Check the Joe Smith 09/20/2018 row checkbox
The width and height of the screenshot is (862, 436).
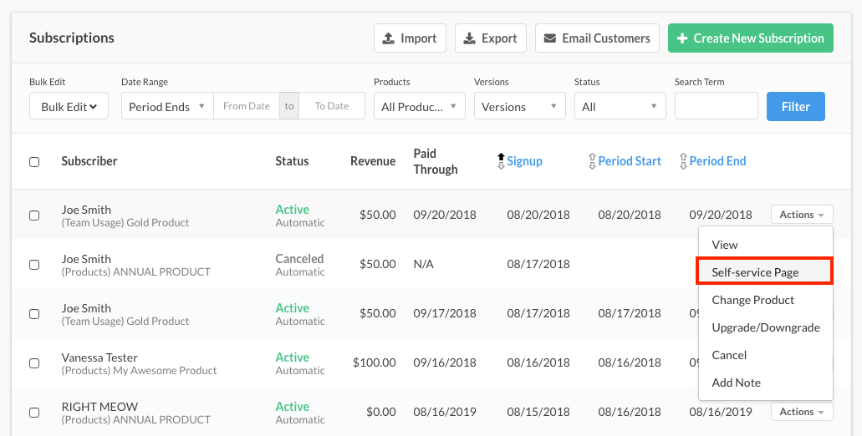click(x=34, y=215)
